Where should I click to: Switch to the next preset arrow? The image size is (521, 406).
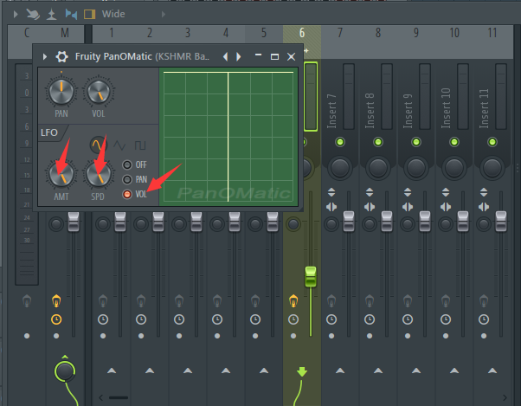click(x=239, y=56)
